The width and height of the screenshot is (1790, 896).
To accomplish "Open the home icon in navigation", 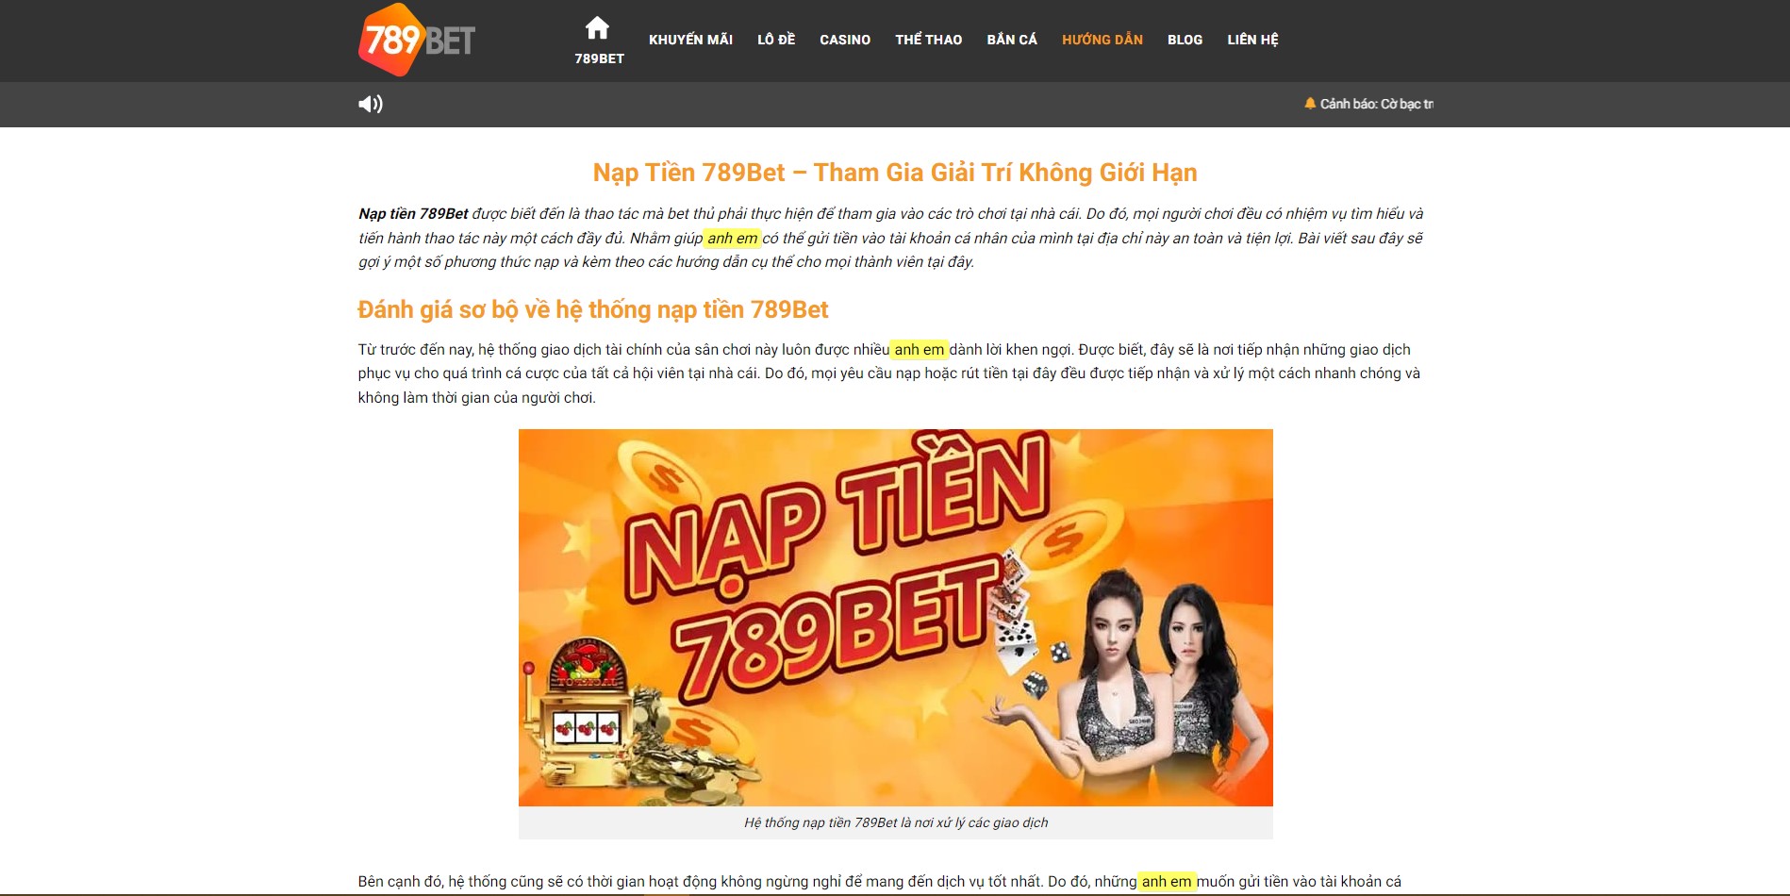I will pos(597,27).
